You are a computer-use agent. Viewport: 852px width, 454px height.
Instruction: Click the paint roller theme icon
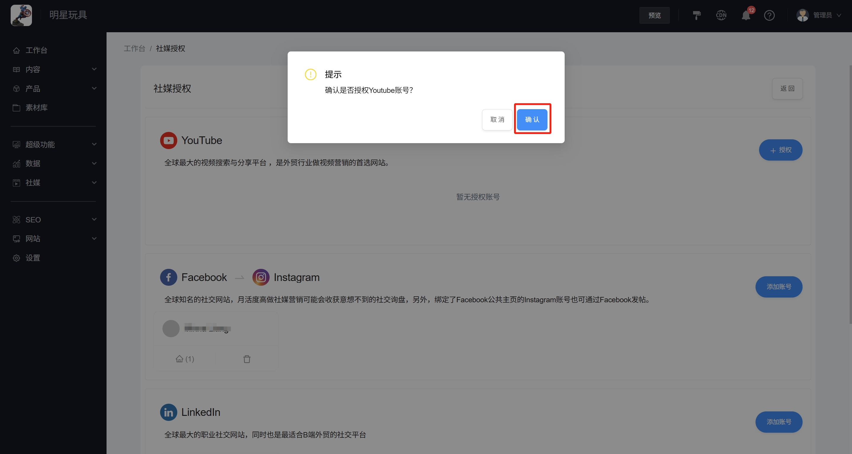(x=697, y=15)
